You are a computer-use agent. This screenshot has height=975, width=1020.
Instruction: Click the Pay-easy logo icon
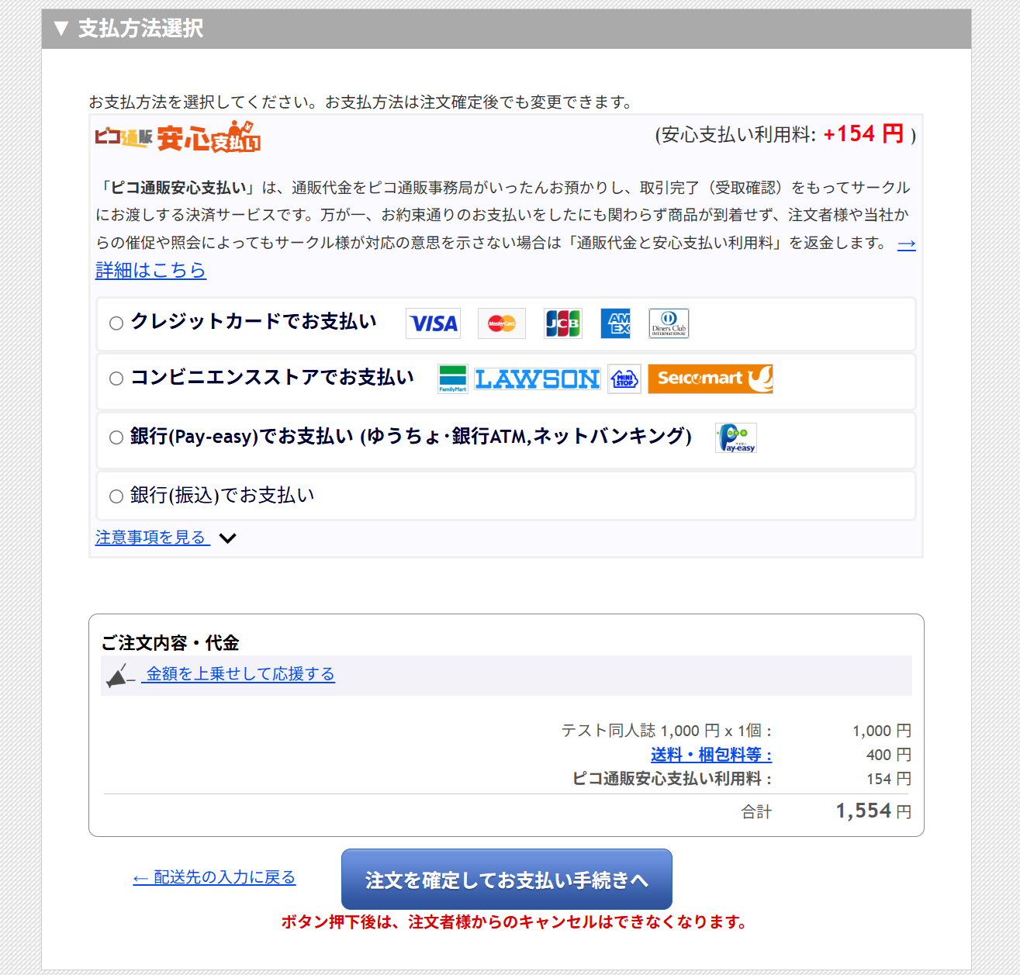[x=735, y=437]
